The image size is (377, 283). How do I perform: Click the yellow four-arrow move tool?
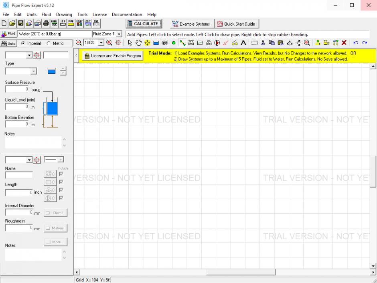(x=147, y=43)
